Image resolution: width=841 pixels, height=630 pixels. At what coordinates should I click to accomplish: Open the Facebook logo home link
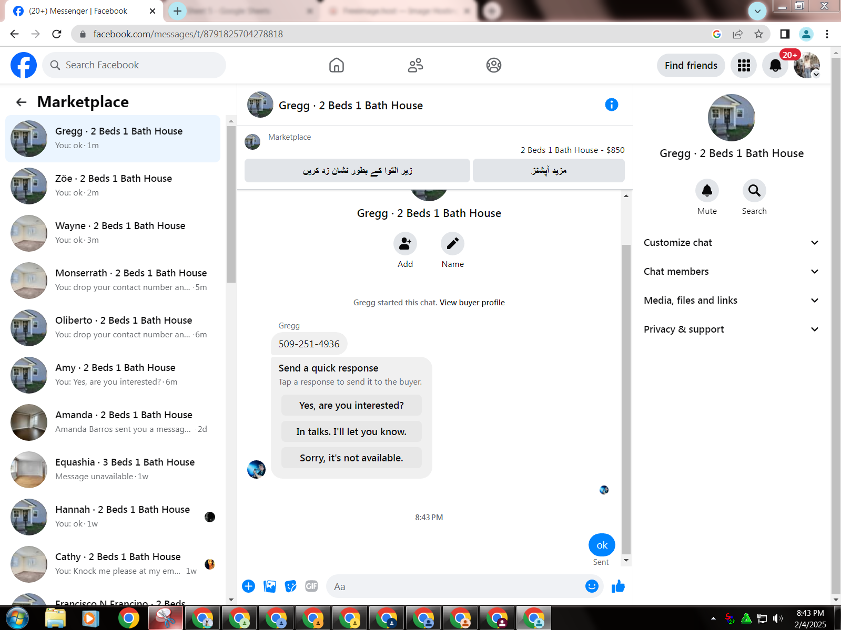click(x=24, y=65)
